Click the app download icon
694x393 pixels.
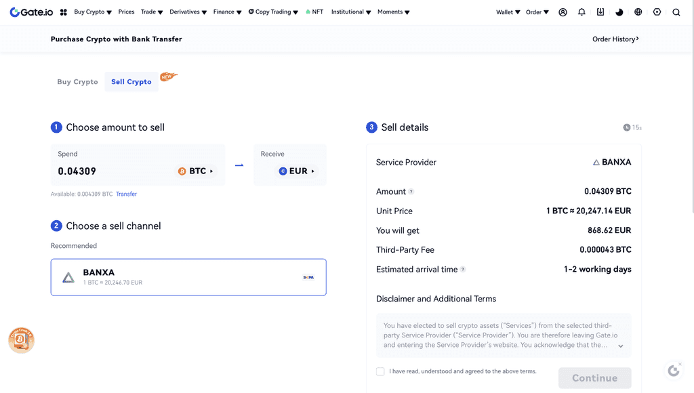click(x=600, y=12)
